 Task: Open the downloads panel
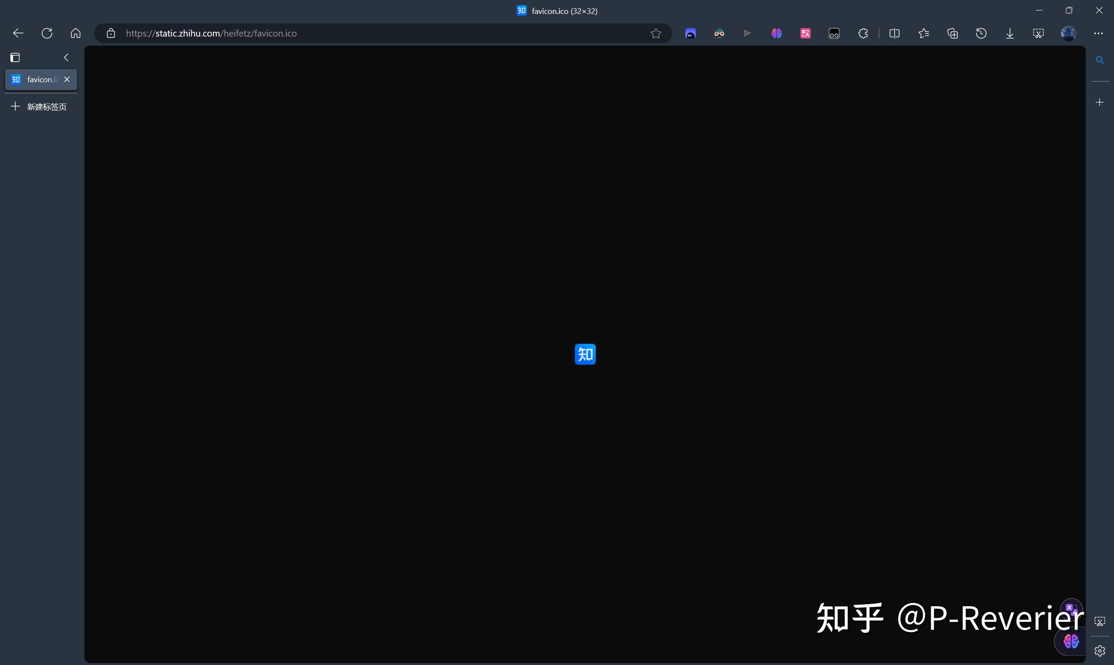(1010, 33)
